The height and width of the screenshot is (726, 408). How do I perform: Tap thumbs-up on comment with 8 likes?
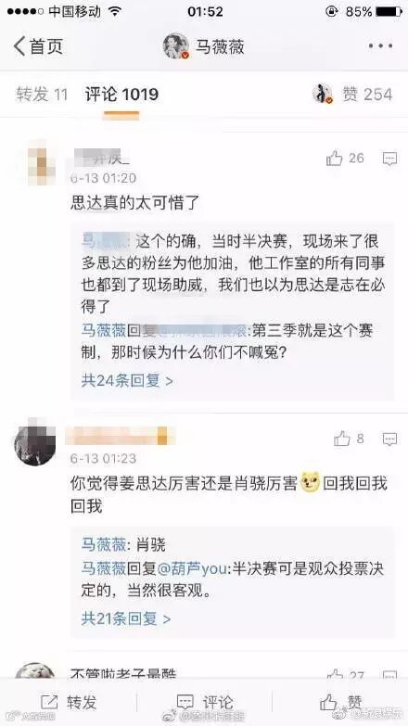pyautogui.click(x=342, y=439)
